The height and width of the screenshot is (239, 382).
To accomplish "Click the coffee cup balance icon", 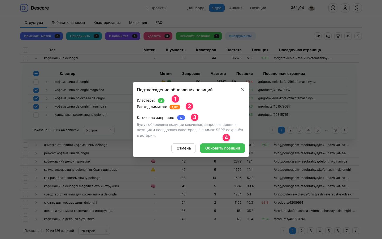I will (311, 8).
